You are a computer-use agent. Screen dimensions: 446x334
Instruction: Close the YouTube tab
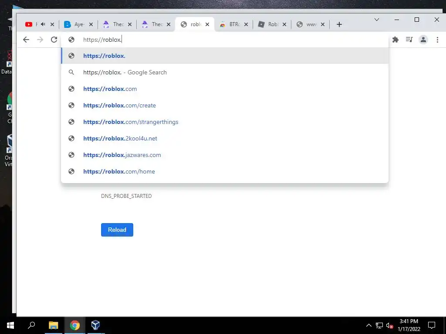click(x=52, y=24)
